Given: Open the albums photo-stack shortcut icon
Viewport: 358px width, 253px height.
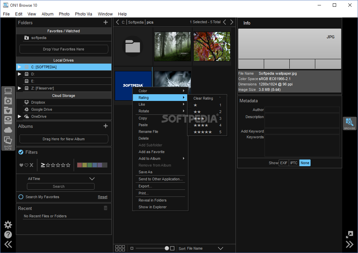Looking at the screenshot, I should (x=8, y=140).
